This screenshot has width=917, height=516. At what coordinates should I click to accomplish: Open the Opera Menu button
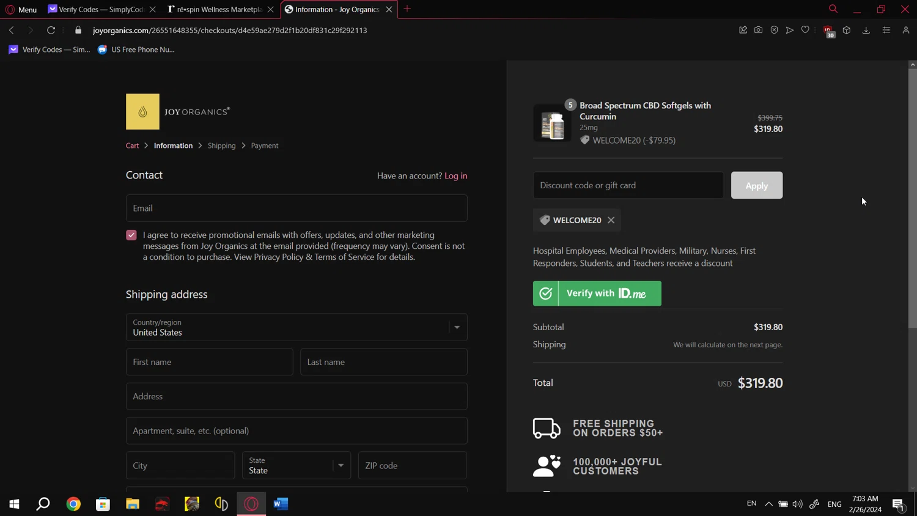pos(21,9)
